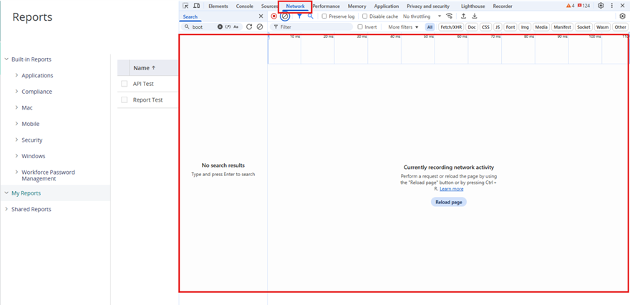Expand the Mobile reports folder
Screen dimensions: 630x305
pos(17,123)
